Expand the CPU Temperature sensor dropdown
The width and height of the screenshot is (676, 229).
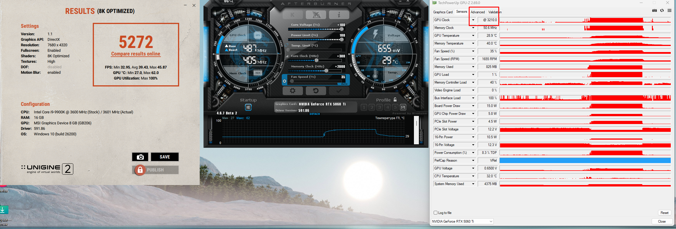(473, 176)
